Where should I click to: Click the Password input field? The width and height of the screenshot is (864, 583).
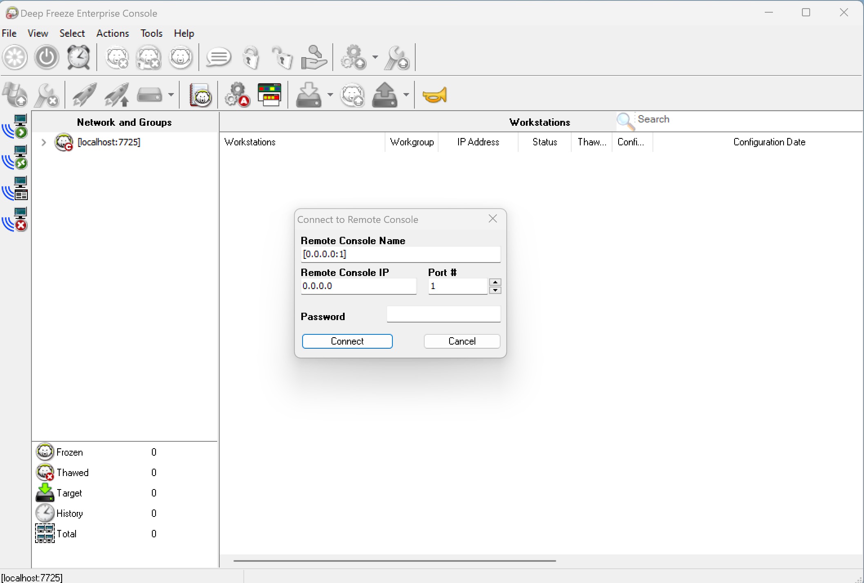coord(444,314)
